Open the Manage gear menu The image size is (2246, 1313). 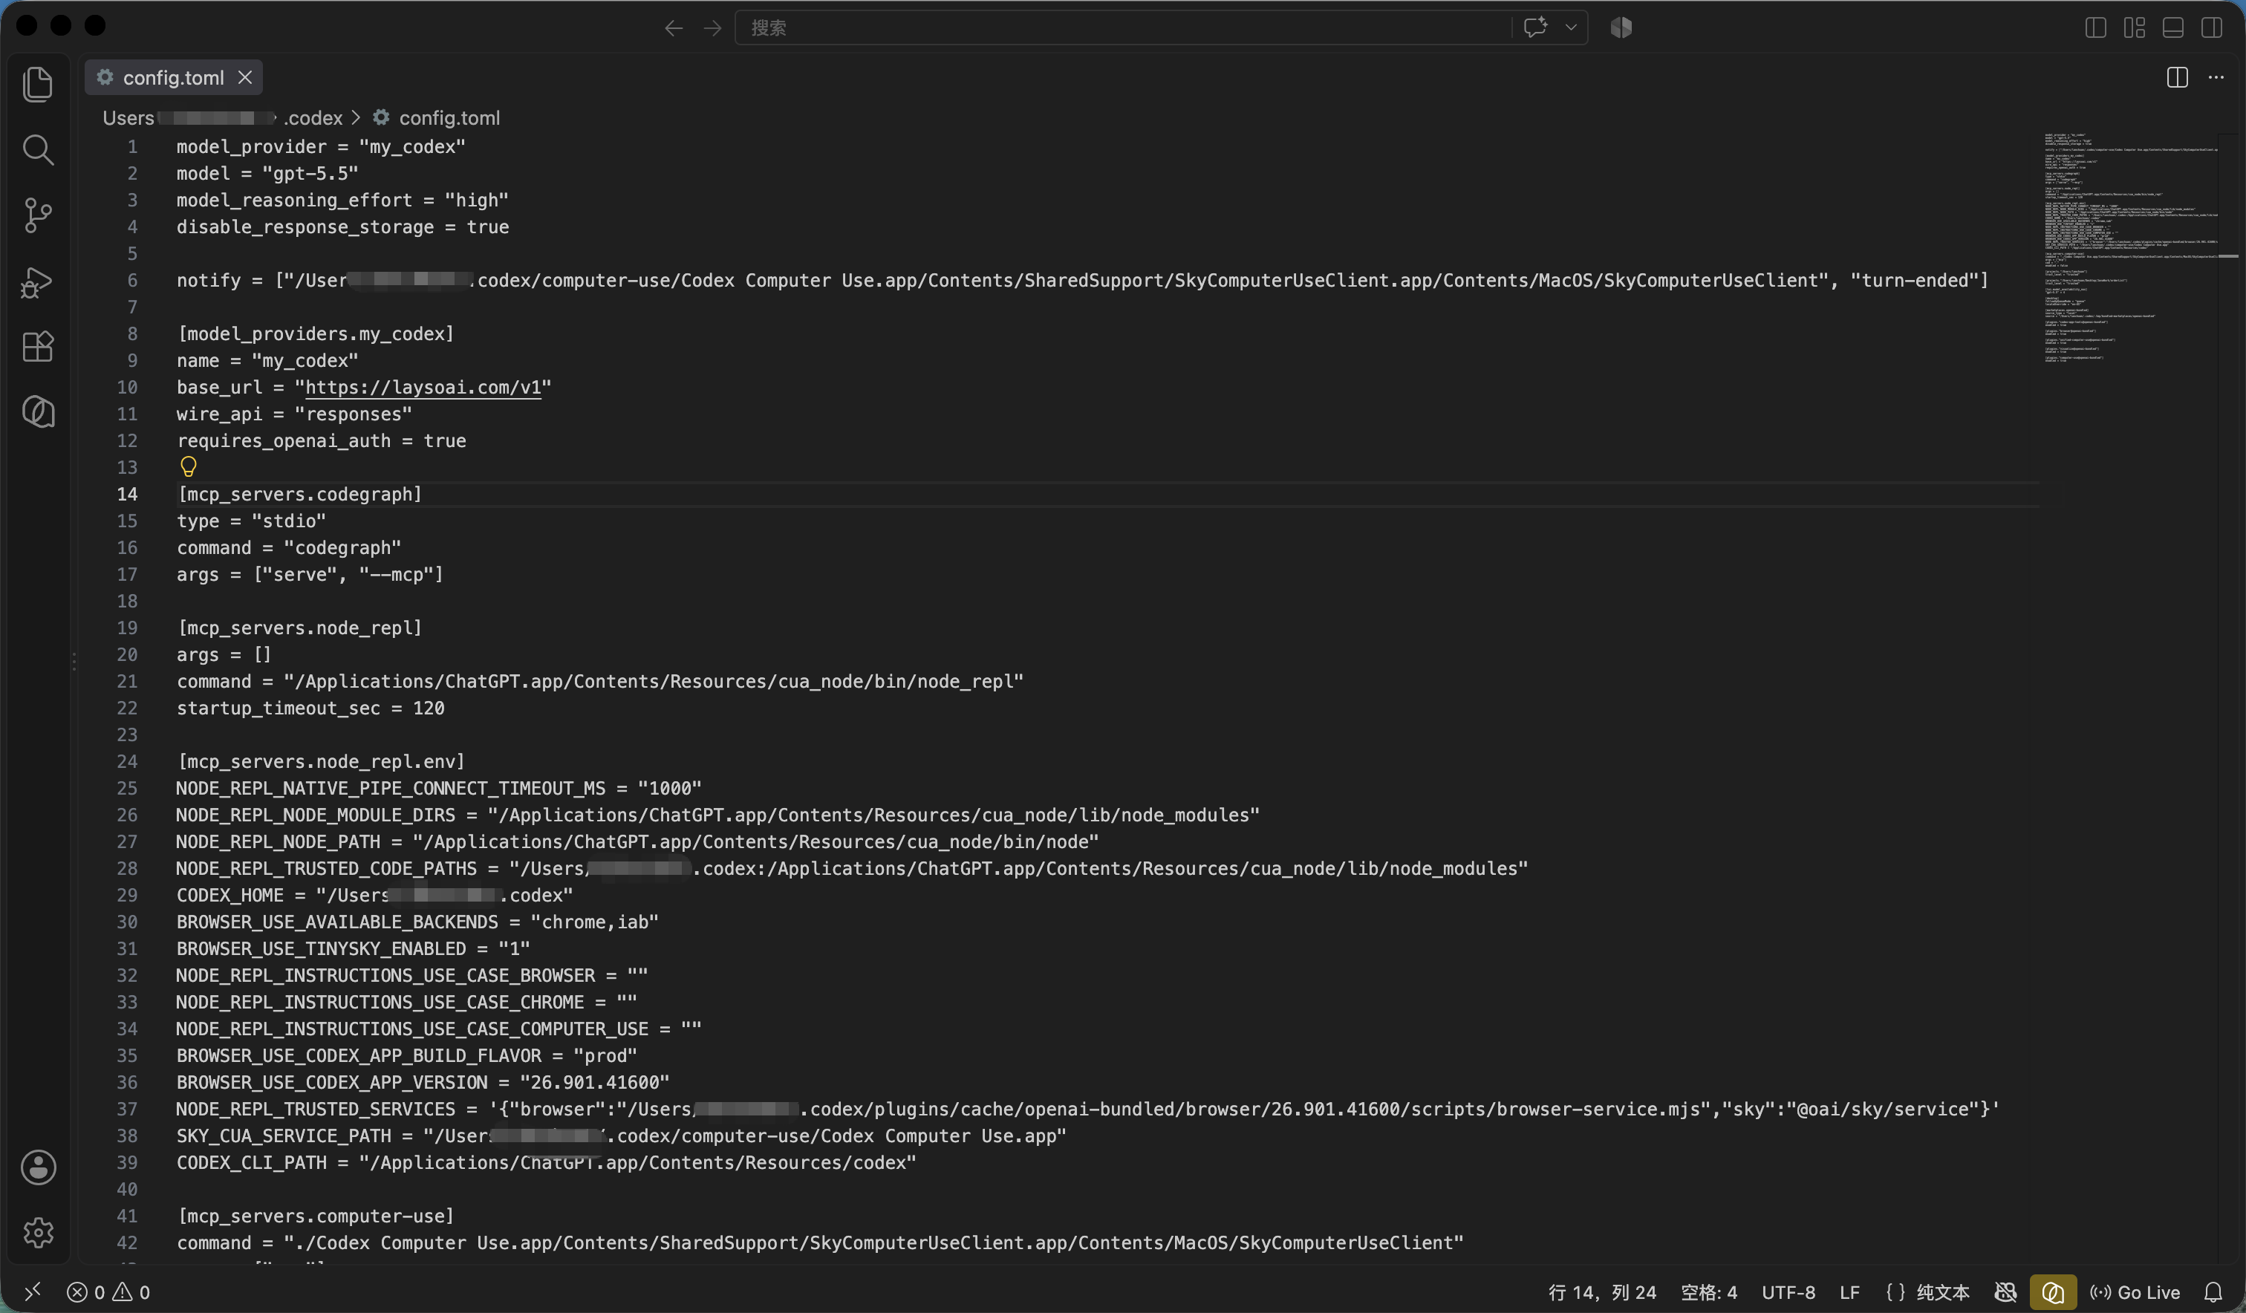click(37, 1233)
